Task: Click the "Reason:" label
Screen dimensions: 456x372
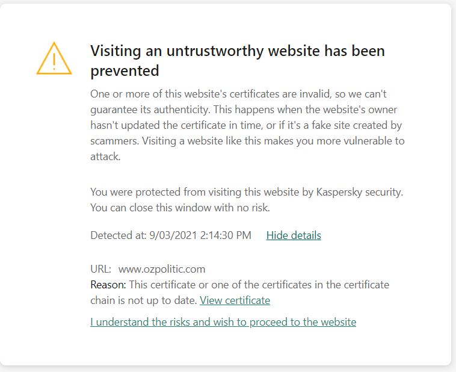Action: tap(108, 284)
